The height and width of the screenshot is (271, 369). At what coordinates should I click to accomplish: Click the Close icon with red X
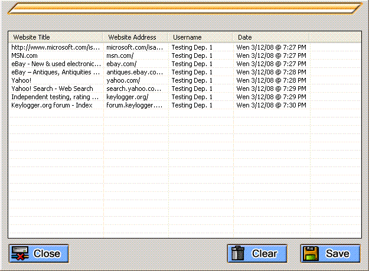coord(19,253)
